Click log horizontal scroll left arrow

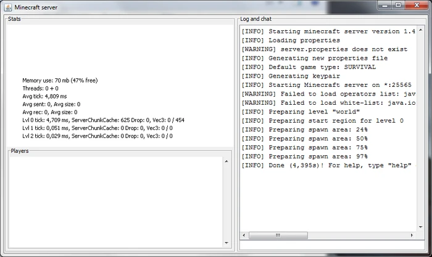pyautogui.click(x=244, y=235)
